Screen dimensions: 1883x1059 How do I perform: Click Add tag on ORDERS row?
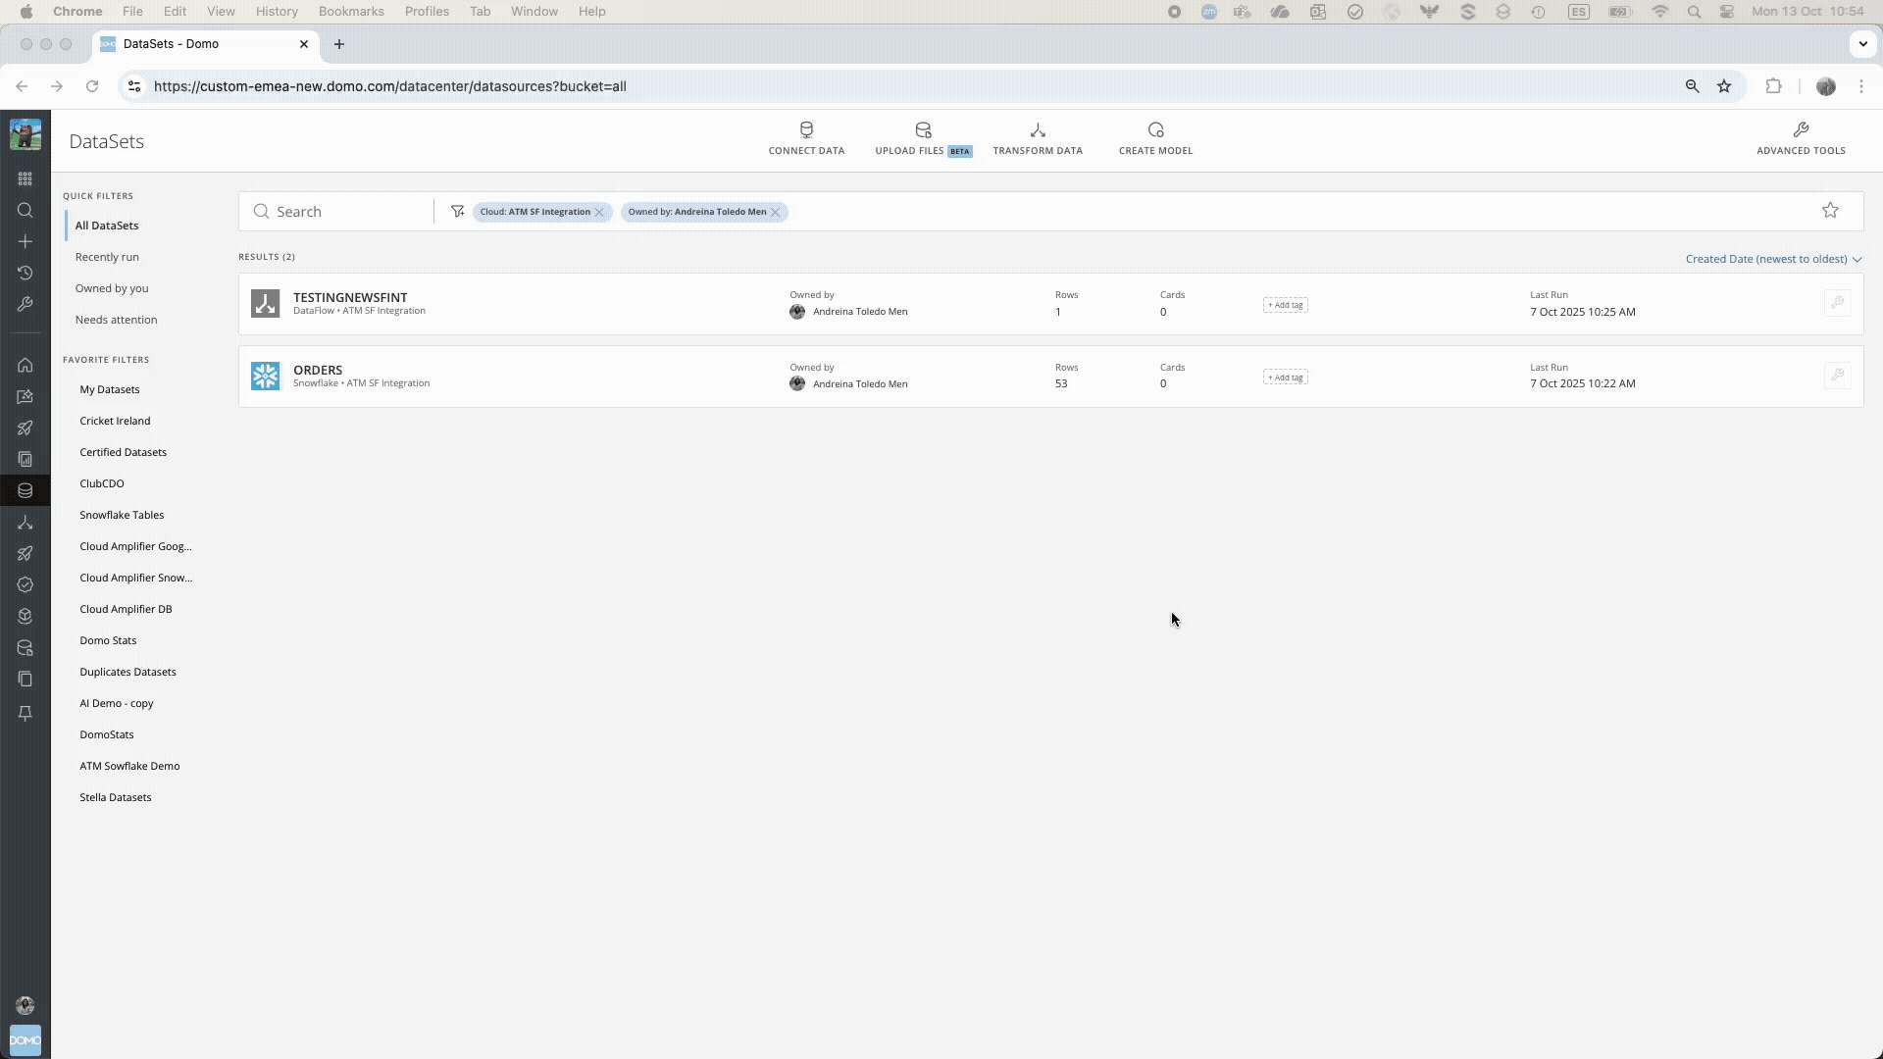[1285, 378]
